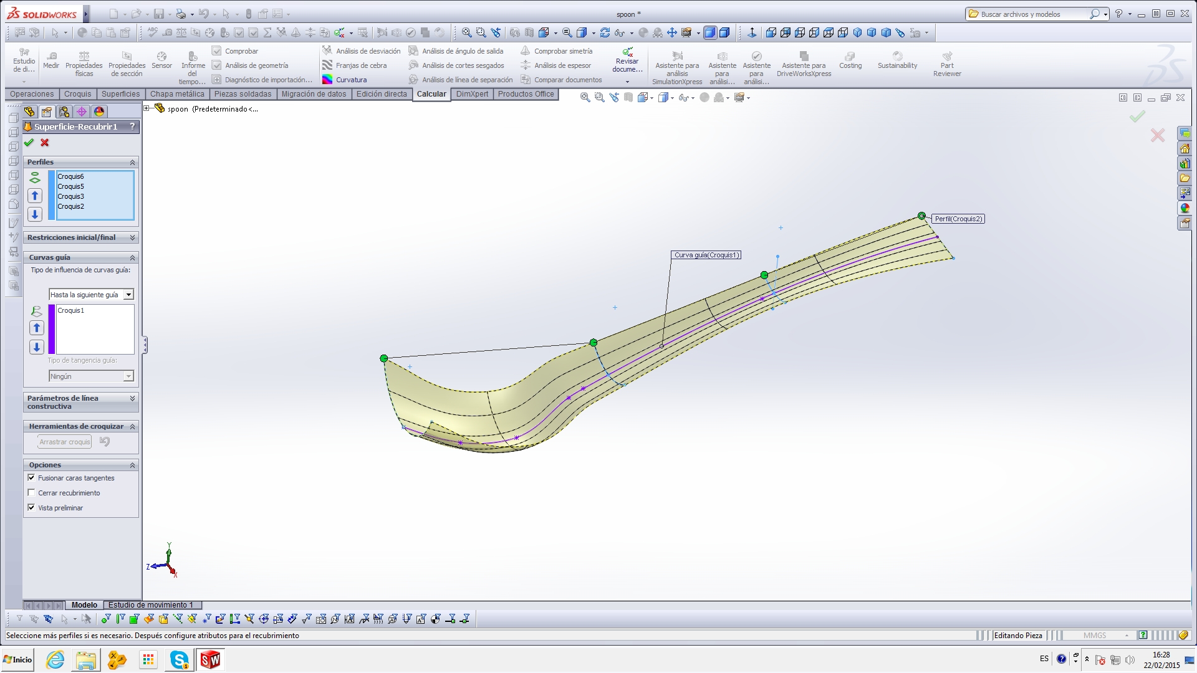
Task: Toggle Vista preliminar checkbox
Action: click(31, 508)
